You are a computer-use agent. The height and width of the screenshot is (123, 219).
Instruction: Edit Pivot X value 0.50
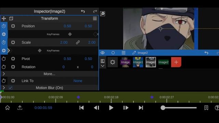tap(67, 59)
